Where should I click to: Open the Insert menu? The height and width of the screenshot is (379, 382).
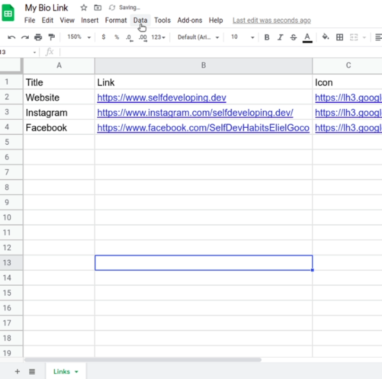(x=90, y=20)
